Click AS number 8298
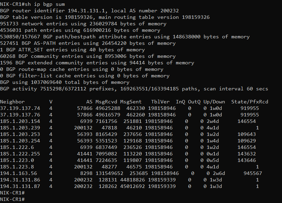The image size is (282, 203). 86,173
